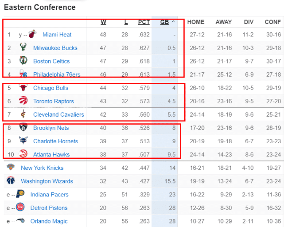Screen dimensions: 284x227
Task: Click the Chicago Bulls logo icon
Action: tap(23, 88)
